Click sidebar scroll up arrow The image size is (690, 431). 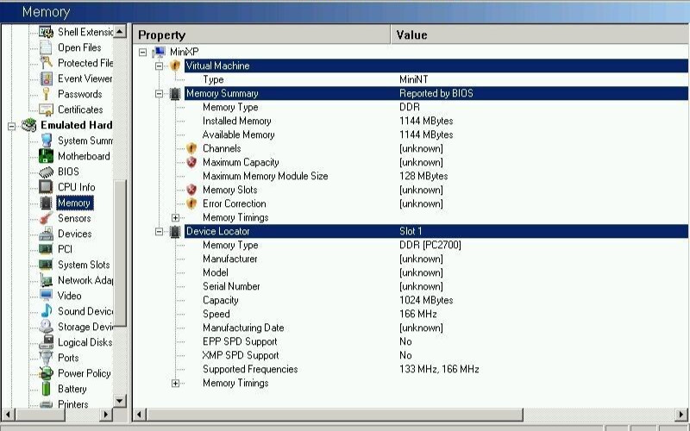point(119,31)
